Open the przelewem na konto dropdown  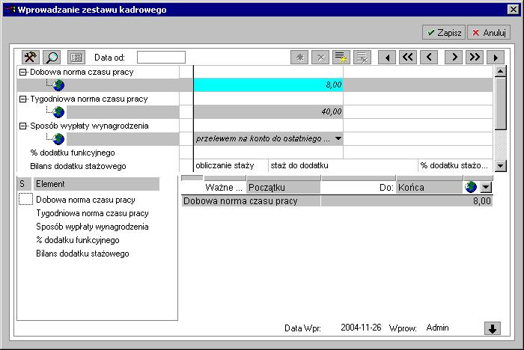tap(338, 138)
